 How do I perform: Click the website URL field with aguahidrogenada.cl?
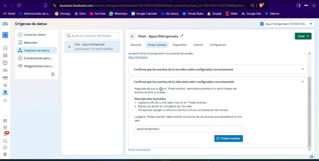[x=188, y=129]
